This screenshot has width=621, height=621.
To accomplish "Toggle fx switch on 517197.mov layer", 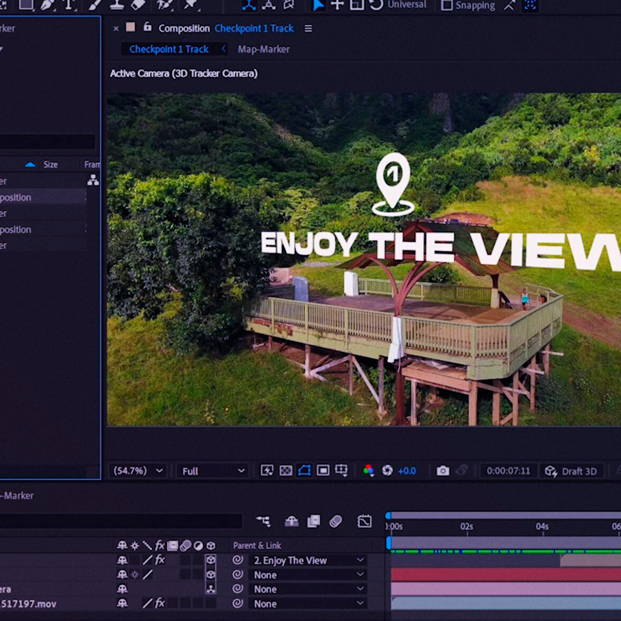I will [159, 603].
